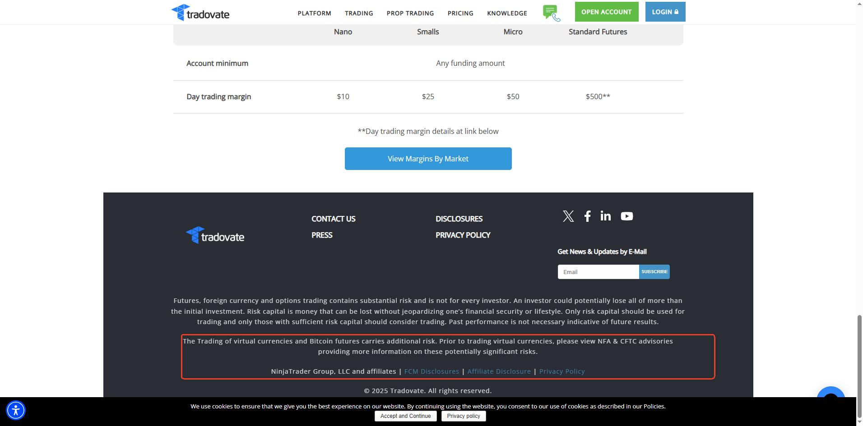This screenshot has width=863, height=426.
Task: Open the Trading menu
Action: [359, 13]
